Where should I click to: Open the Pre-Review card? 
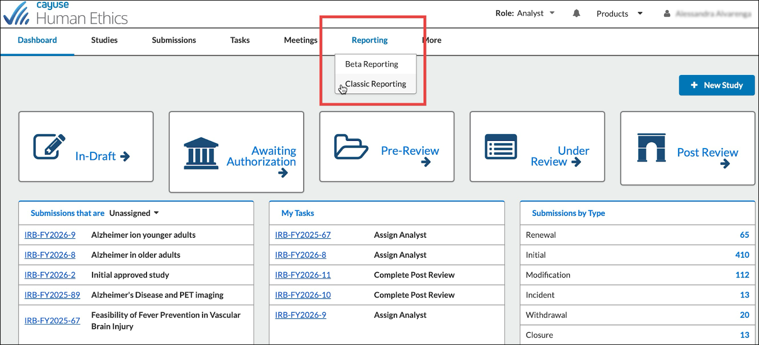click(x=387, y=147)
